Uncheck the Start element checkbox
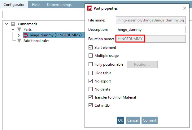 click(x=90, y=48)
